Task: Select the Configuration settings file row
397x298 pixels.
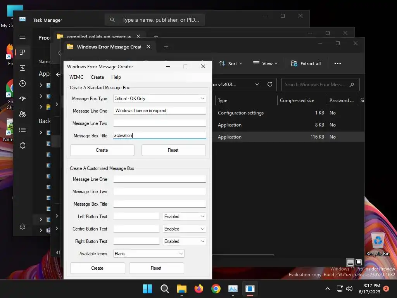Action: (288, 113)
